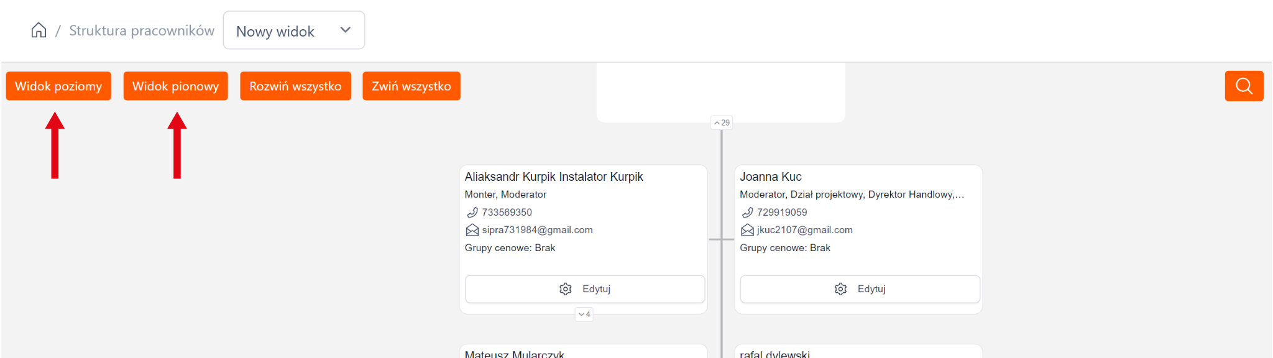1273x358 pixels.
Task: Click the phone icon on Aliaksandr Kurpik's card
Action: click(x=472, y=213)
